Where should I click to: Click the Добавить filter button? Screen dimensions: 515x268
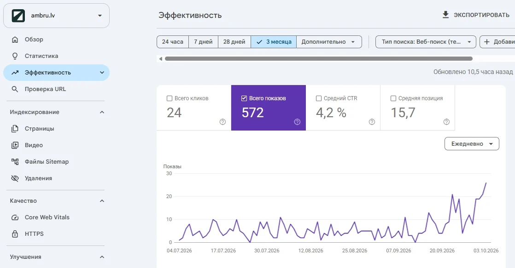tap(497, 42)
